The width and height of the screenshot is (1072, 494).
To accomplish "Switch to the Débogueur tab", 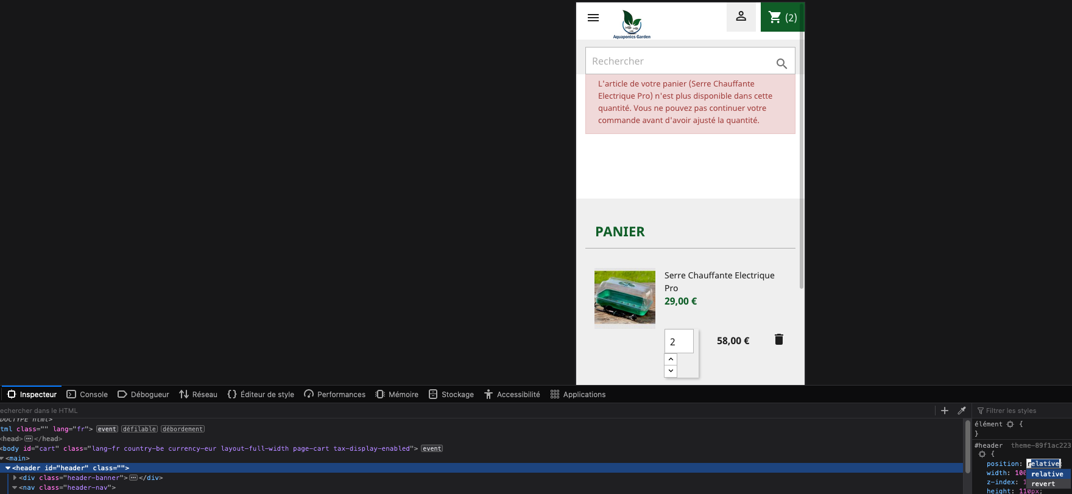I will pos(143,394).
